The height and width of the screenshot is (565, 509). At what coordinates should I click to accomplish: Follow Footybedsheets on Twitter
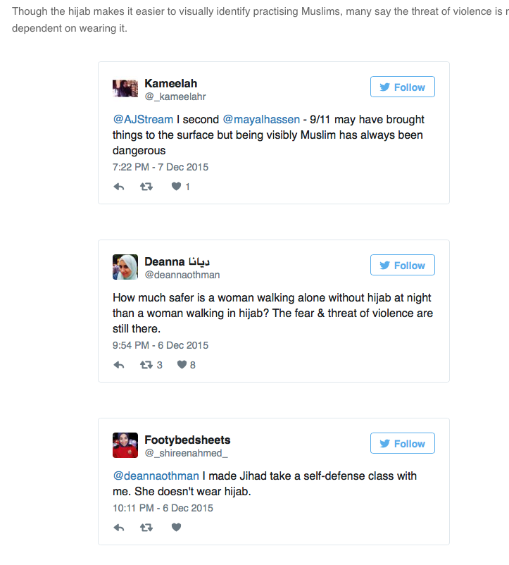[x=402, y=444]
